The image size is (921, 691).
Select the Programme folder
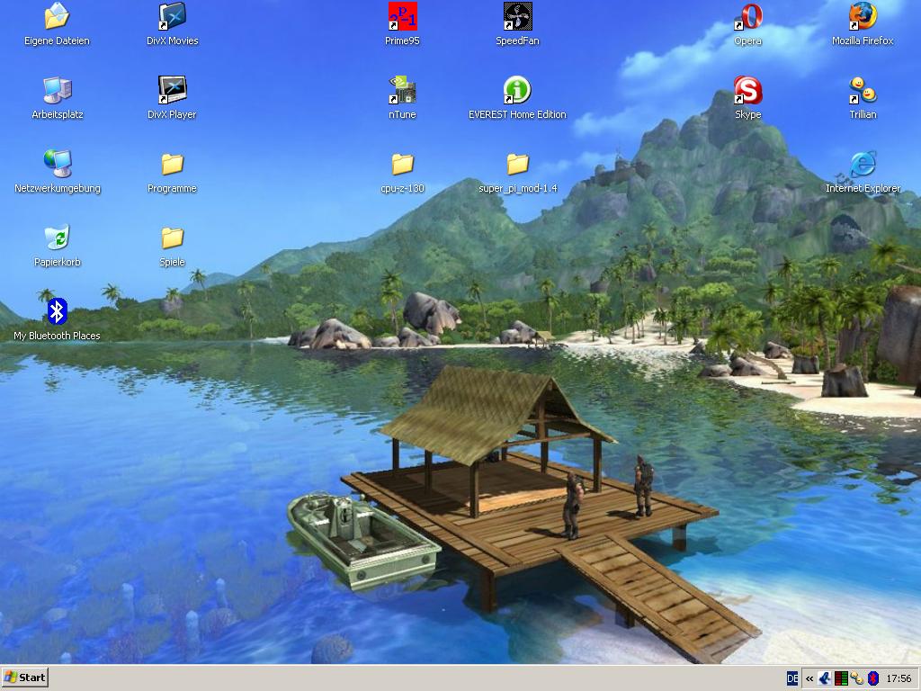coord(172,164)
